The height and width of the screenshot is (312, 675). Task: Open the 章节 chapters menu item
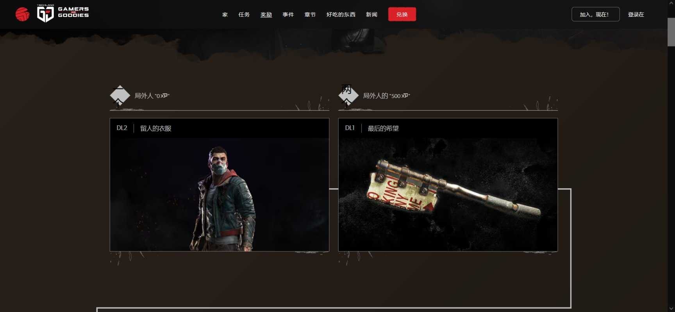pyautogui.click(x=310, y=14)
